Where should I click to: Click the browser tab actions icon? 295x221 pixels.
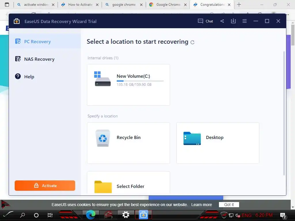coord(7,5)
